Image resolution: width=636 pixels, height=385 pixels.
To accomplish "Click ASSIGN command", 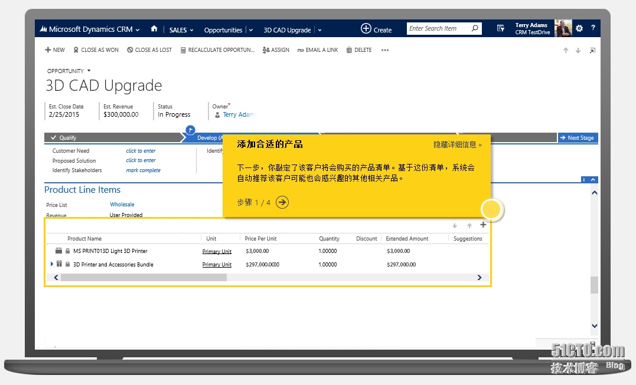I will click(x=276, y=50).
